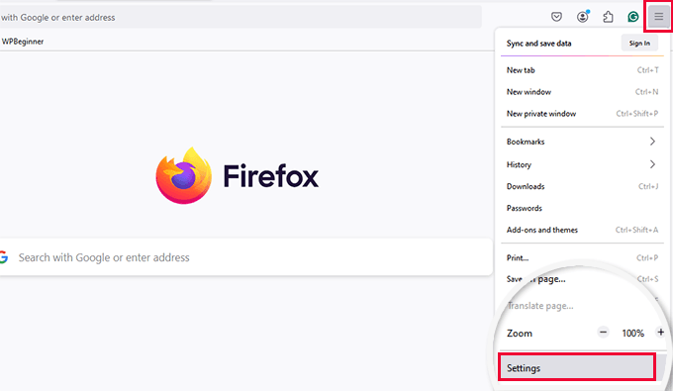The image size is (673, 391).
Task: Open Add-ons and themes
Action: (x=582, y=230)
